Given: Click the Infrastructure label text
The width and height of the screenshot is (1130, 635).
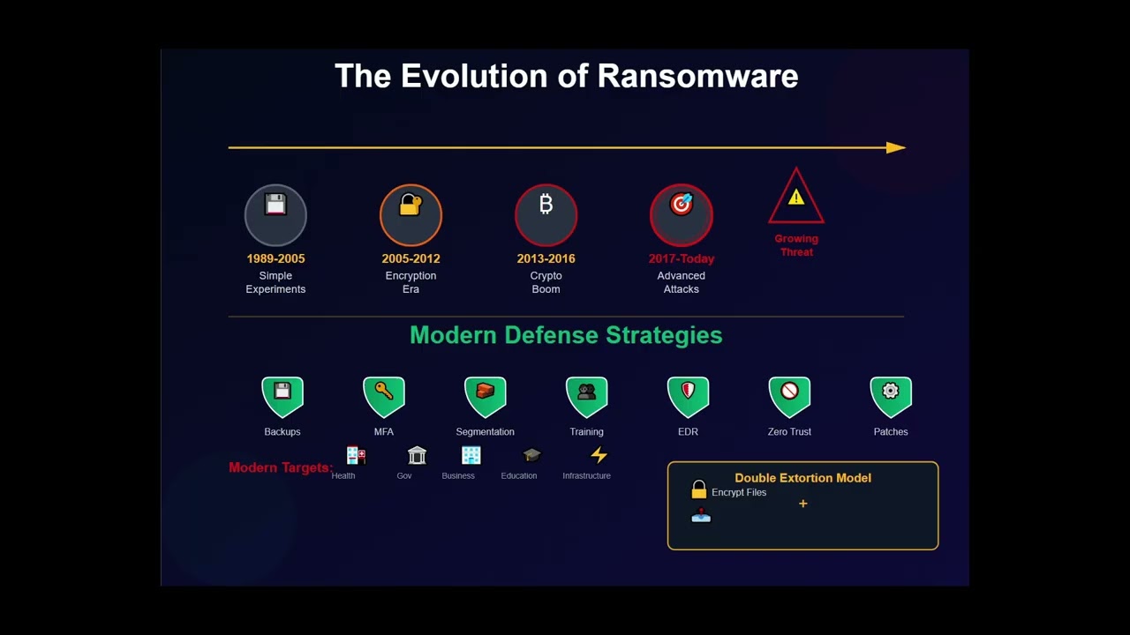Looking at the screenshot, I should (x=587, y=475).
